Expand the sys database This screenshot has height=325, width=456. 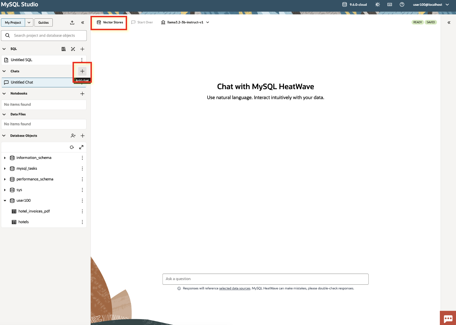(5, 190)
